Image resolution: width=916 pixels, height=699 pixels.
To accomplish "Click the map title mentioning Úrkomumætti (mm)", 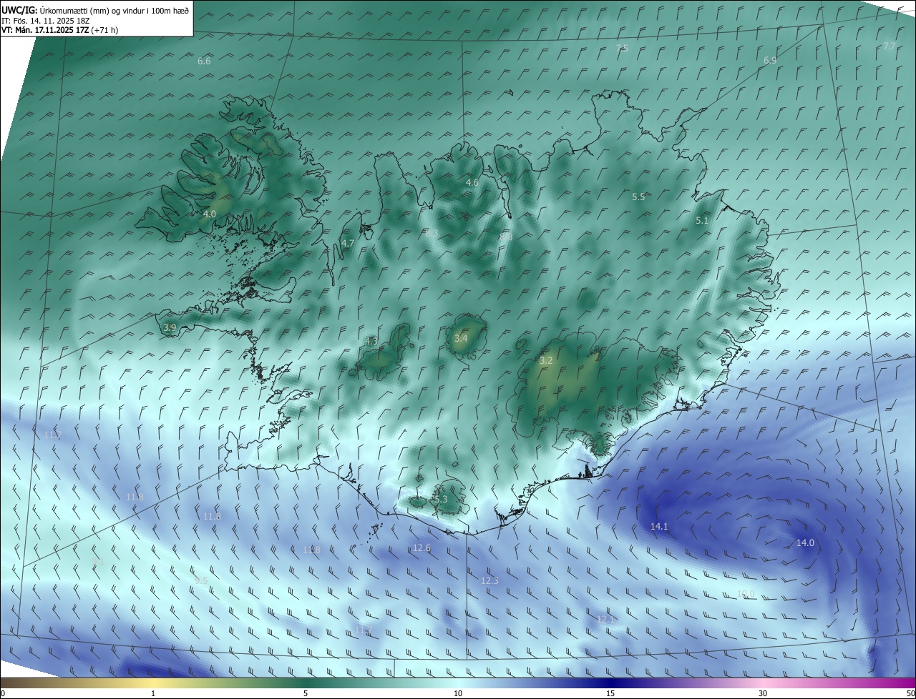I will click(x=95, y=9).
